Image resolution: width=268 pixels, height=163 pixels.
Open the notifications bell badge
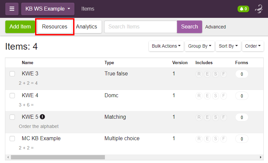pyautogui.click(x=243, y=9)
